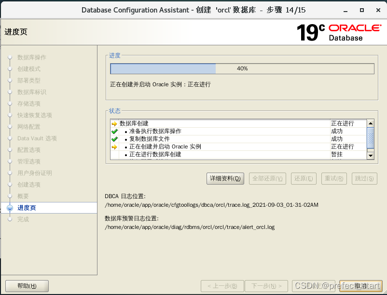Image resolution: width=387 pixels, height=295 pixels.
Task: Select 快速恢复选项 step in sidebar
Action: (x=35, y=115)
